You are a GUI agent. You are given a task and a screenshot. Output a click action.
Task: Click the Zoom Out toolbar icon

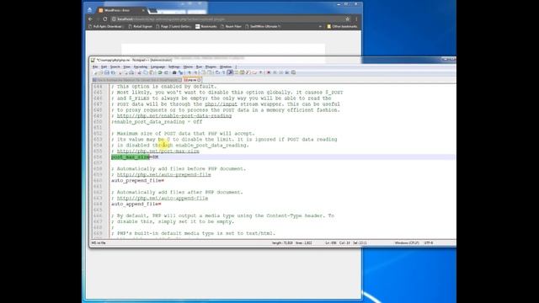(x=195, y=72)
